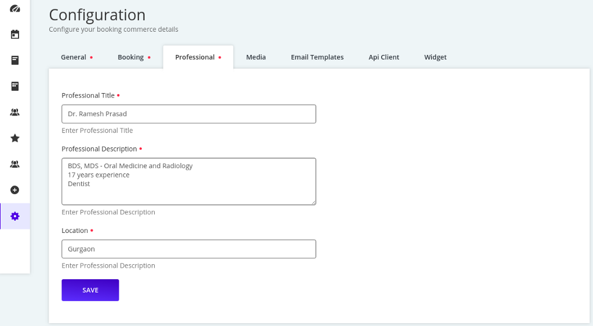The image size is (593, 326).
Task: Select the purple settings gear icon
Action: [15, 216]
